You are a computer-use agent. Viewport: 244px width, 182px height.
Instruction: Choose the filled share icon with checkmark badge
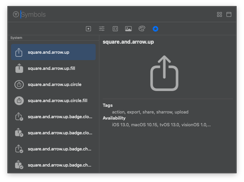[x=19, y=165]
